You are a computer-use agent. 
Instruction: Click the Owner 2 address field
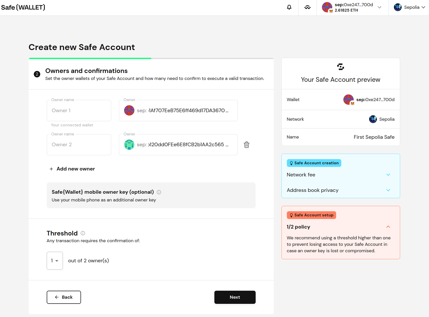point(178,145)
